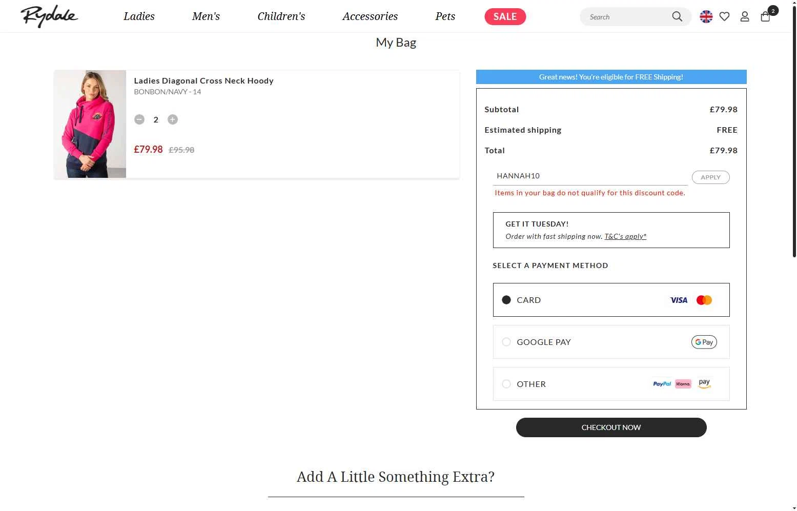The width and height of the screenshot is (797, 511).
Task: View the hoody product thumbnail
Action: (90, 124)
